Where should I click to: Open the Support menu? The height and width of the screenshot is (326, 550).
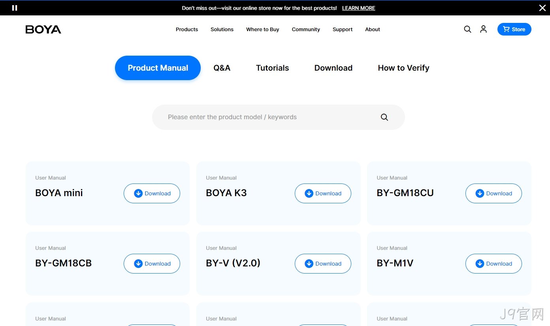(x=343, y=30)
